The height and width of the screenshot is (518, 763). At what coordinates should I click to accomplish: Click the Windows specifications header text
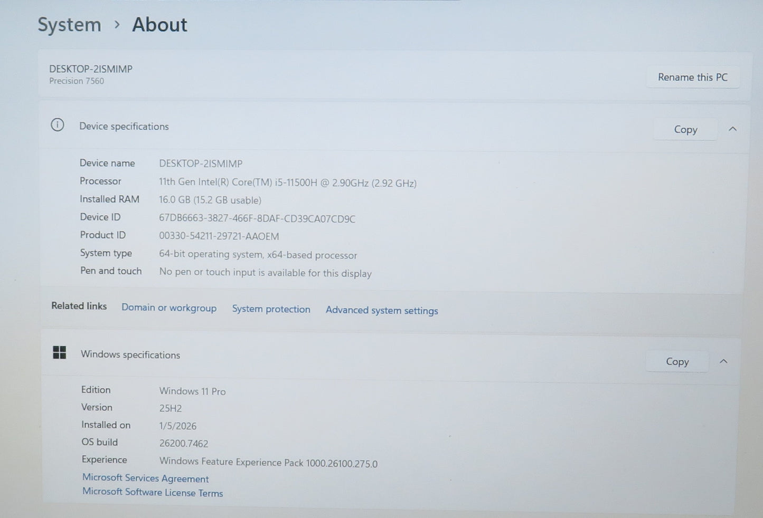130,355
